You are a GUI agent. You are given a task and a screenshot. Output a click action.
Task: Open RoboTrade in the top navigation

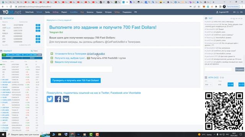[29, 12]
